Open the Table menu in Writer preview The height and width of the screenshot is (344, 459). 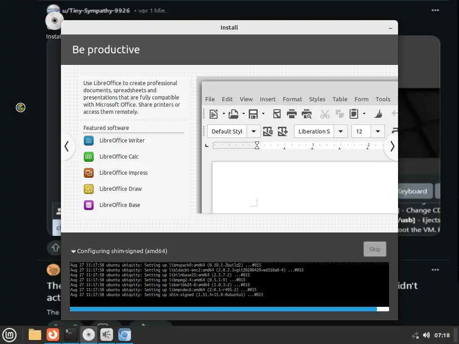click(340, 99)
